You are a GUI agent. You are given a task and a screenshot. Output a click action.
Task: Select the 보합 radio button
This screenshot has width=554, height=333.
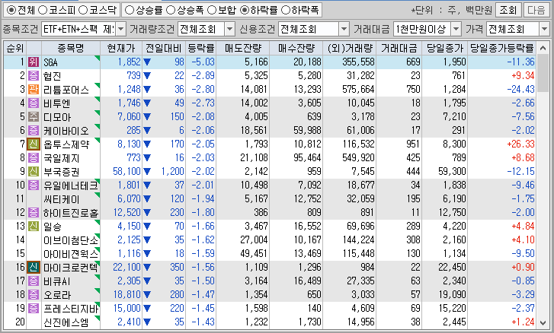(x=212, y=10)
